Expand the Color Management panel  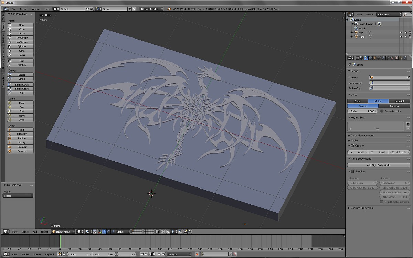(362, 135)
